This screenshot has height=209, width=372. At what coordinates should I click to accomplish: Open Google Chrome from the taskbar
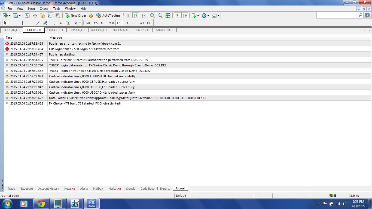click(41, 204)
